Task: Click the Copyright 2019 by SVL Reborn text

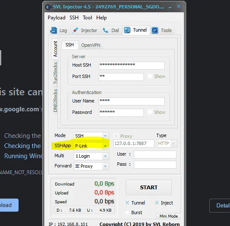Action: click(x=140, y=224)
